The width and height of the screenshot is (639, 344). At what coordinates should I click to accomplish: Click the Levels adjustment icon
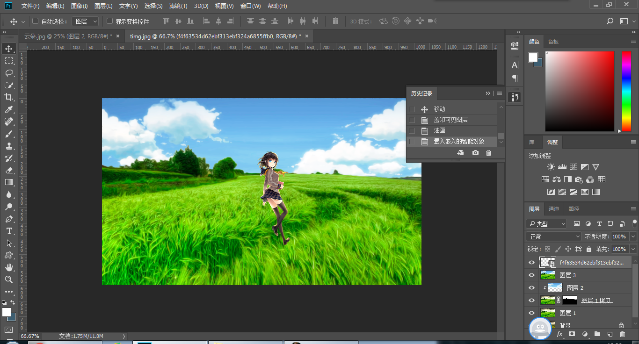coord(562,167)
